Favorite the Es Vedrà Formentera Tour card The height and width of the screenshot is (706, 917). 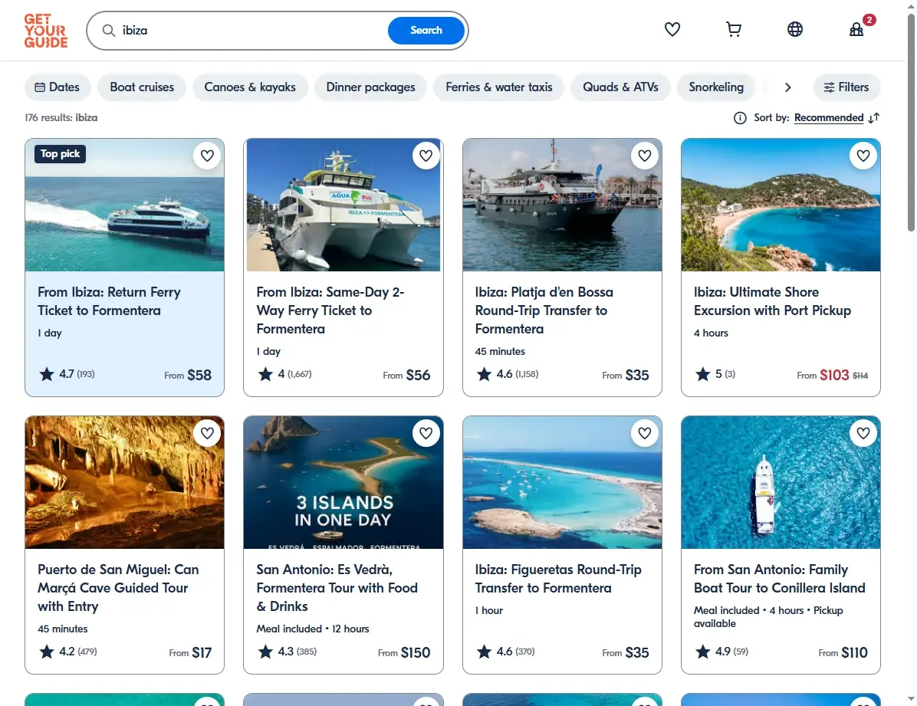pos(426,433)
